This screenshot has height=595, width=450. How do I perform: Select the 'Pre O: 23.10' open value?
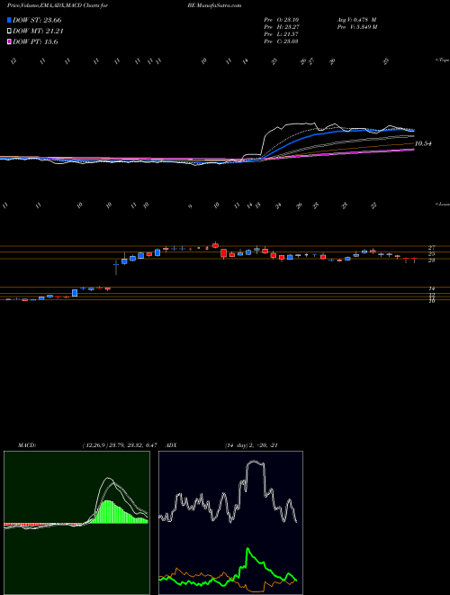pyautogui.click(x=281, y=19)
